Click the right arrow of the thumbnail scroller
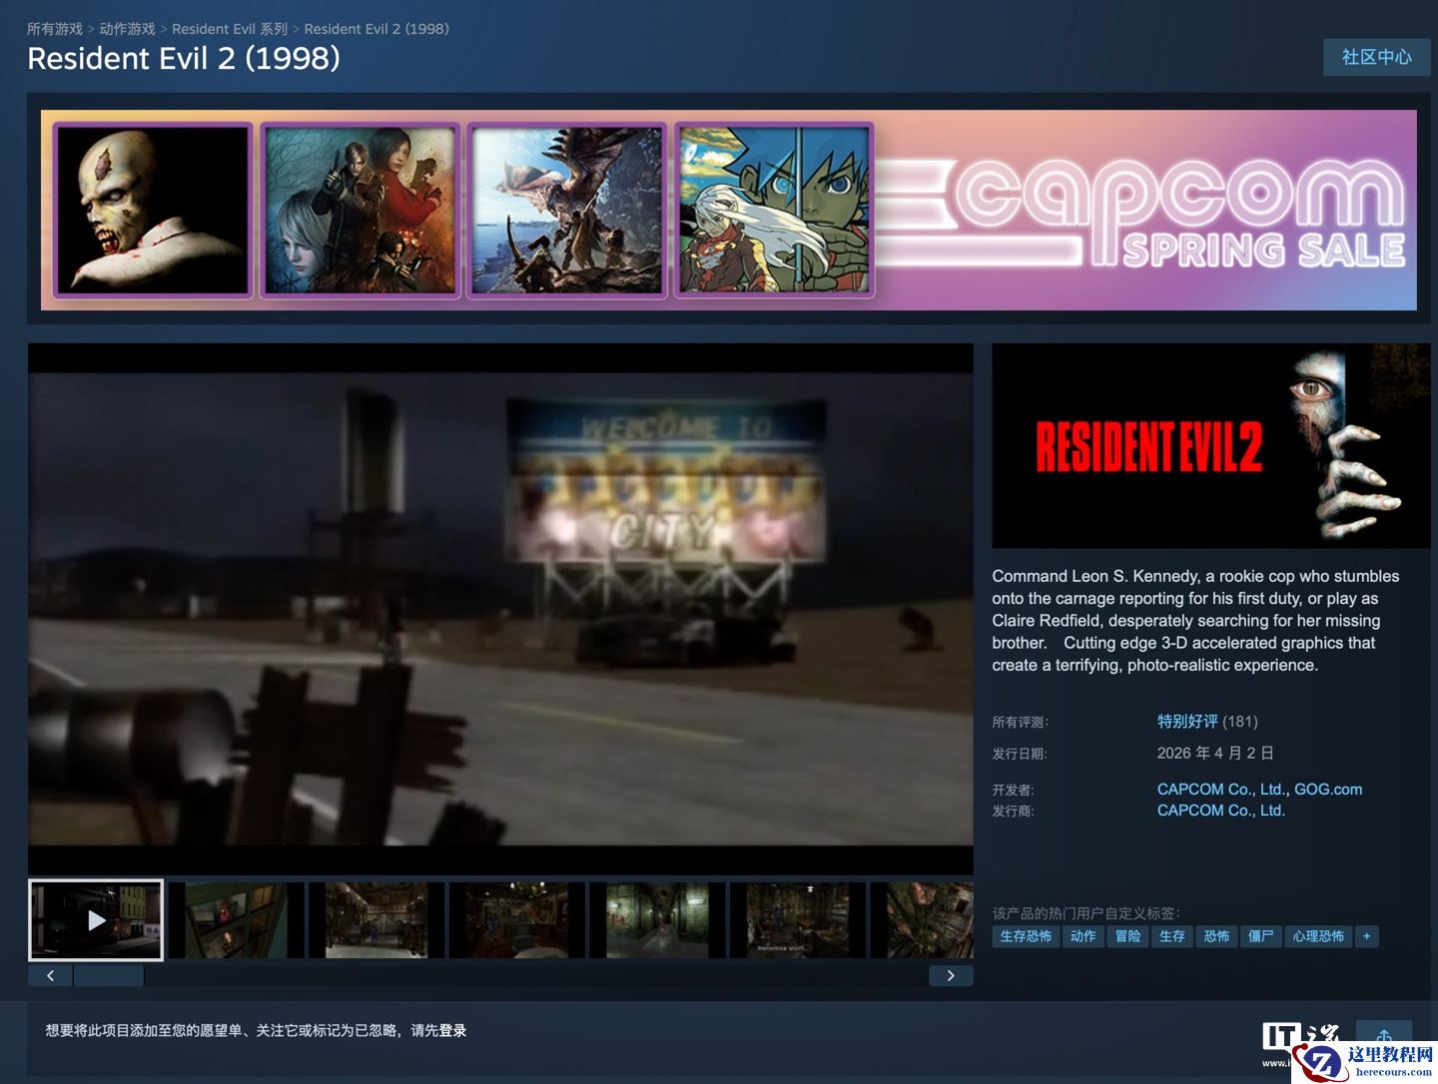The width and height of the screenshot is (1438, 1084). pyautogui.click(x=951, y=975)
